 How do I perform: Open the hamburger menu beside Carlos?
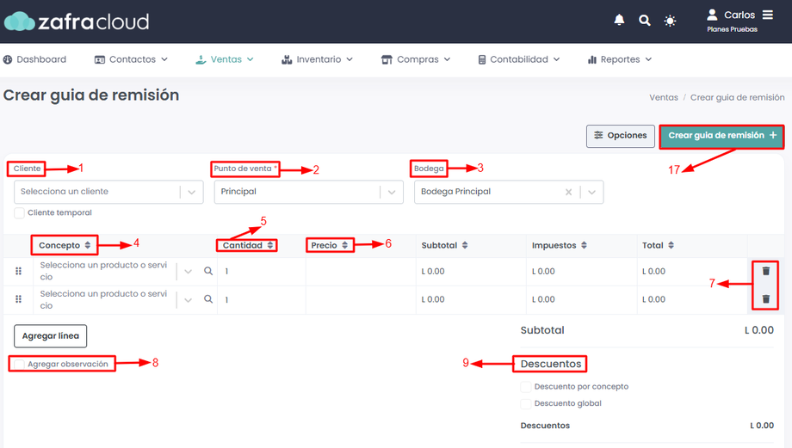click(768, 15)
